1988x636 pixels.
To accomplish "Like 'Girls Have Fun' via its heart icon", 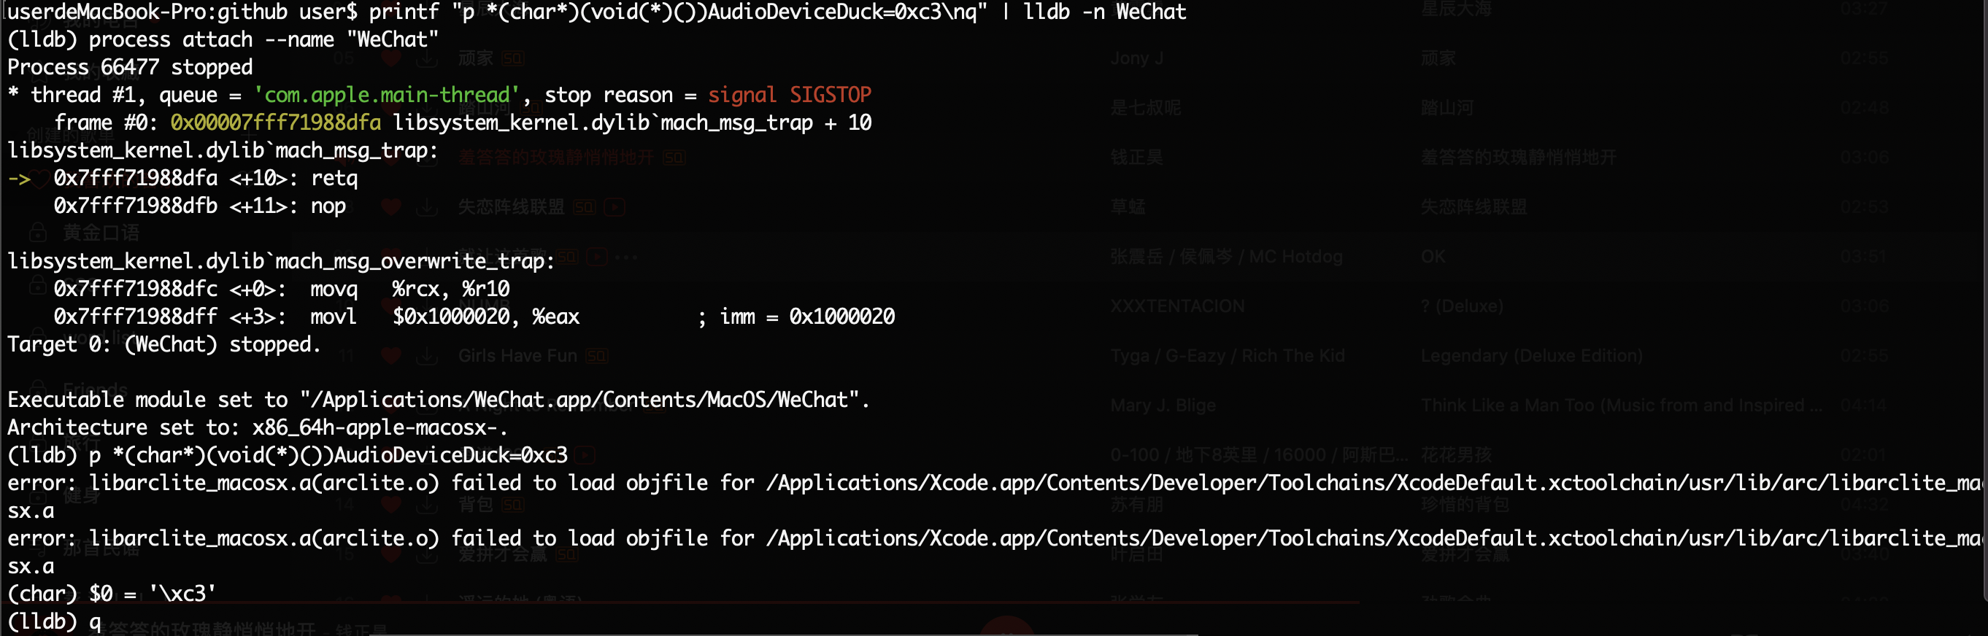I will pyautogui.click(x=391, y=356).
